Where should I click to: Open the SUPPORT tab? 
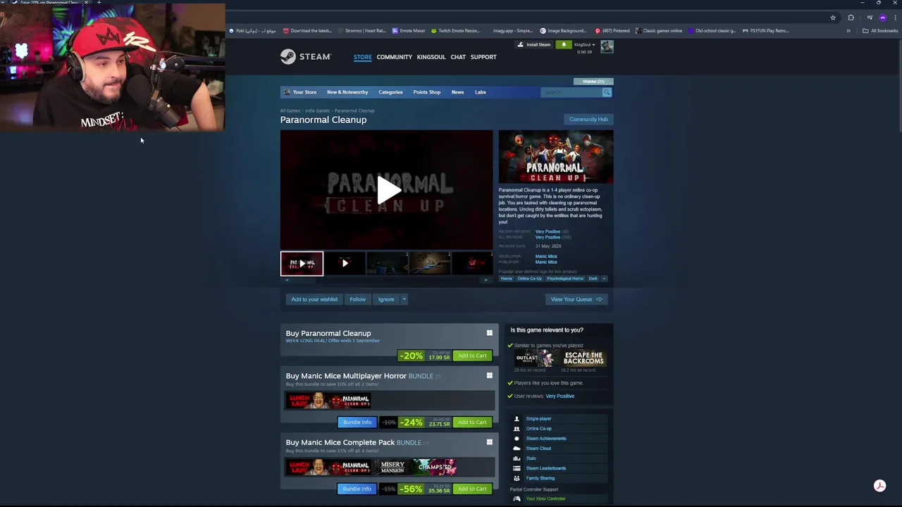point(483,57)
